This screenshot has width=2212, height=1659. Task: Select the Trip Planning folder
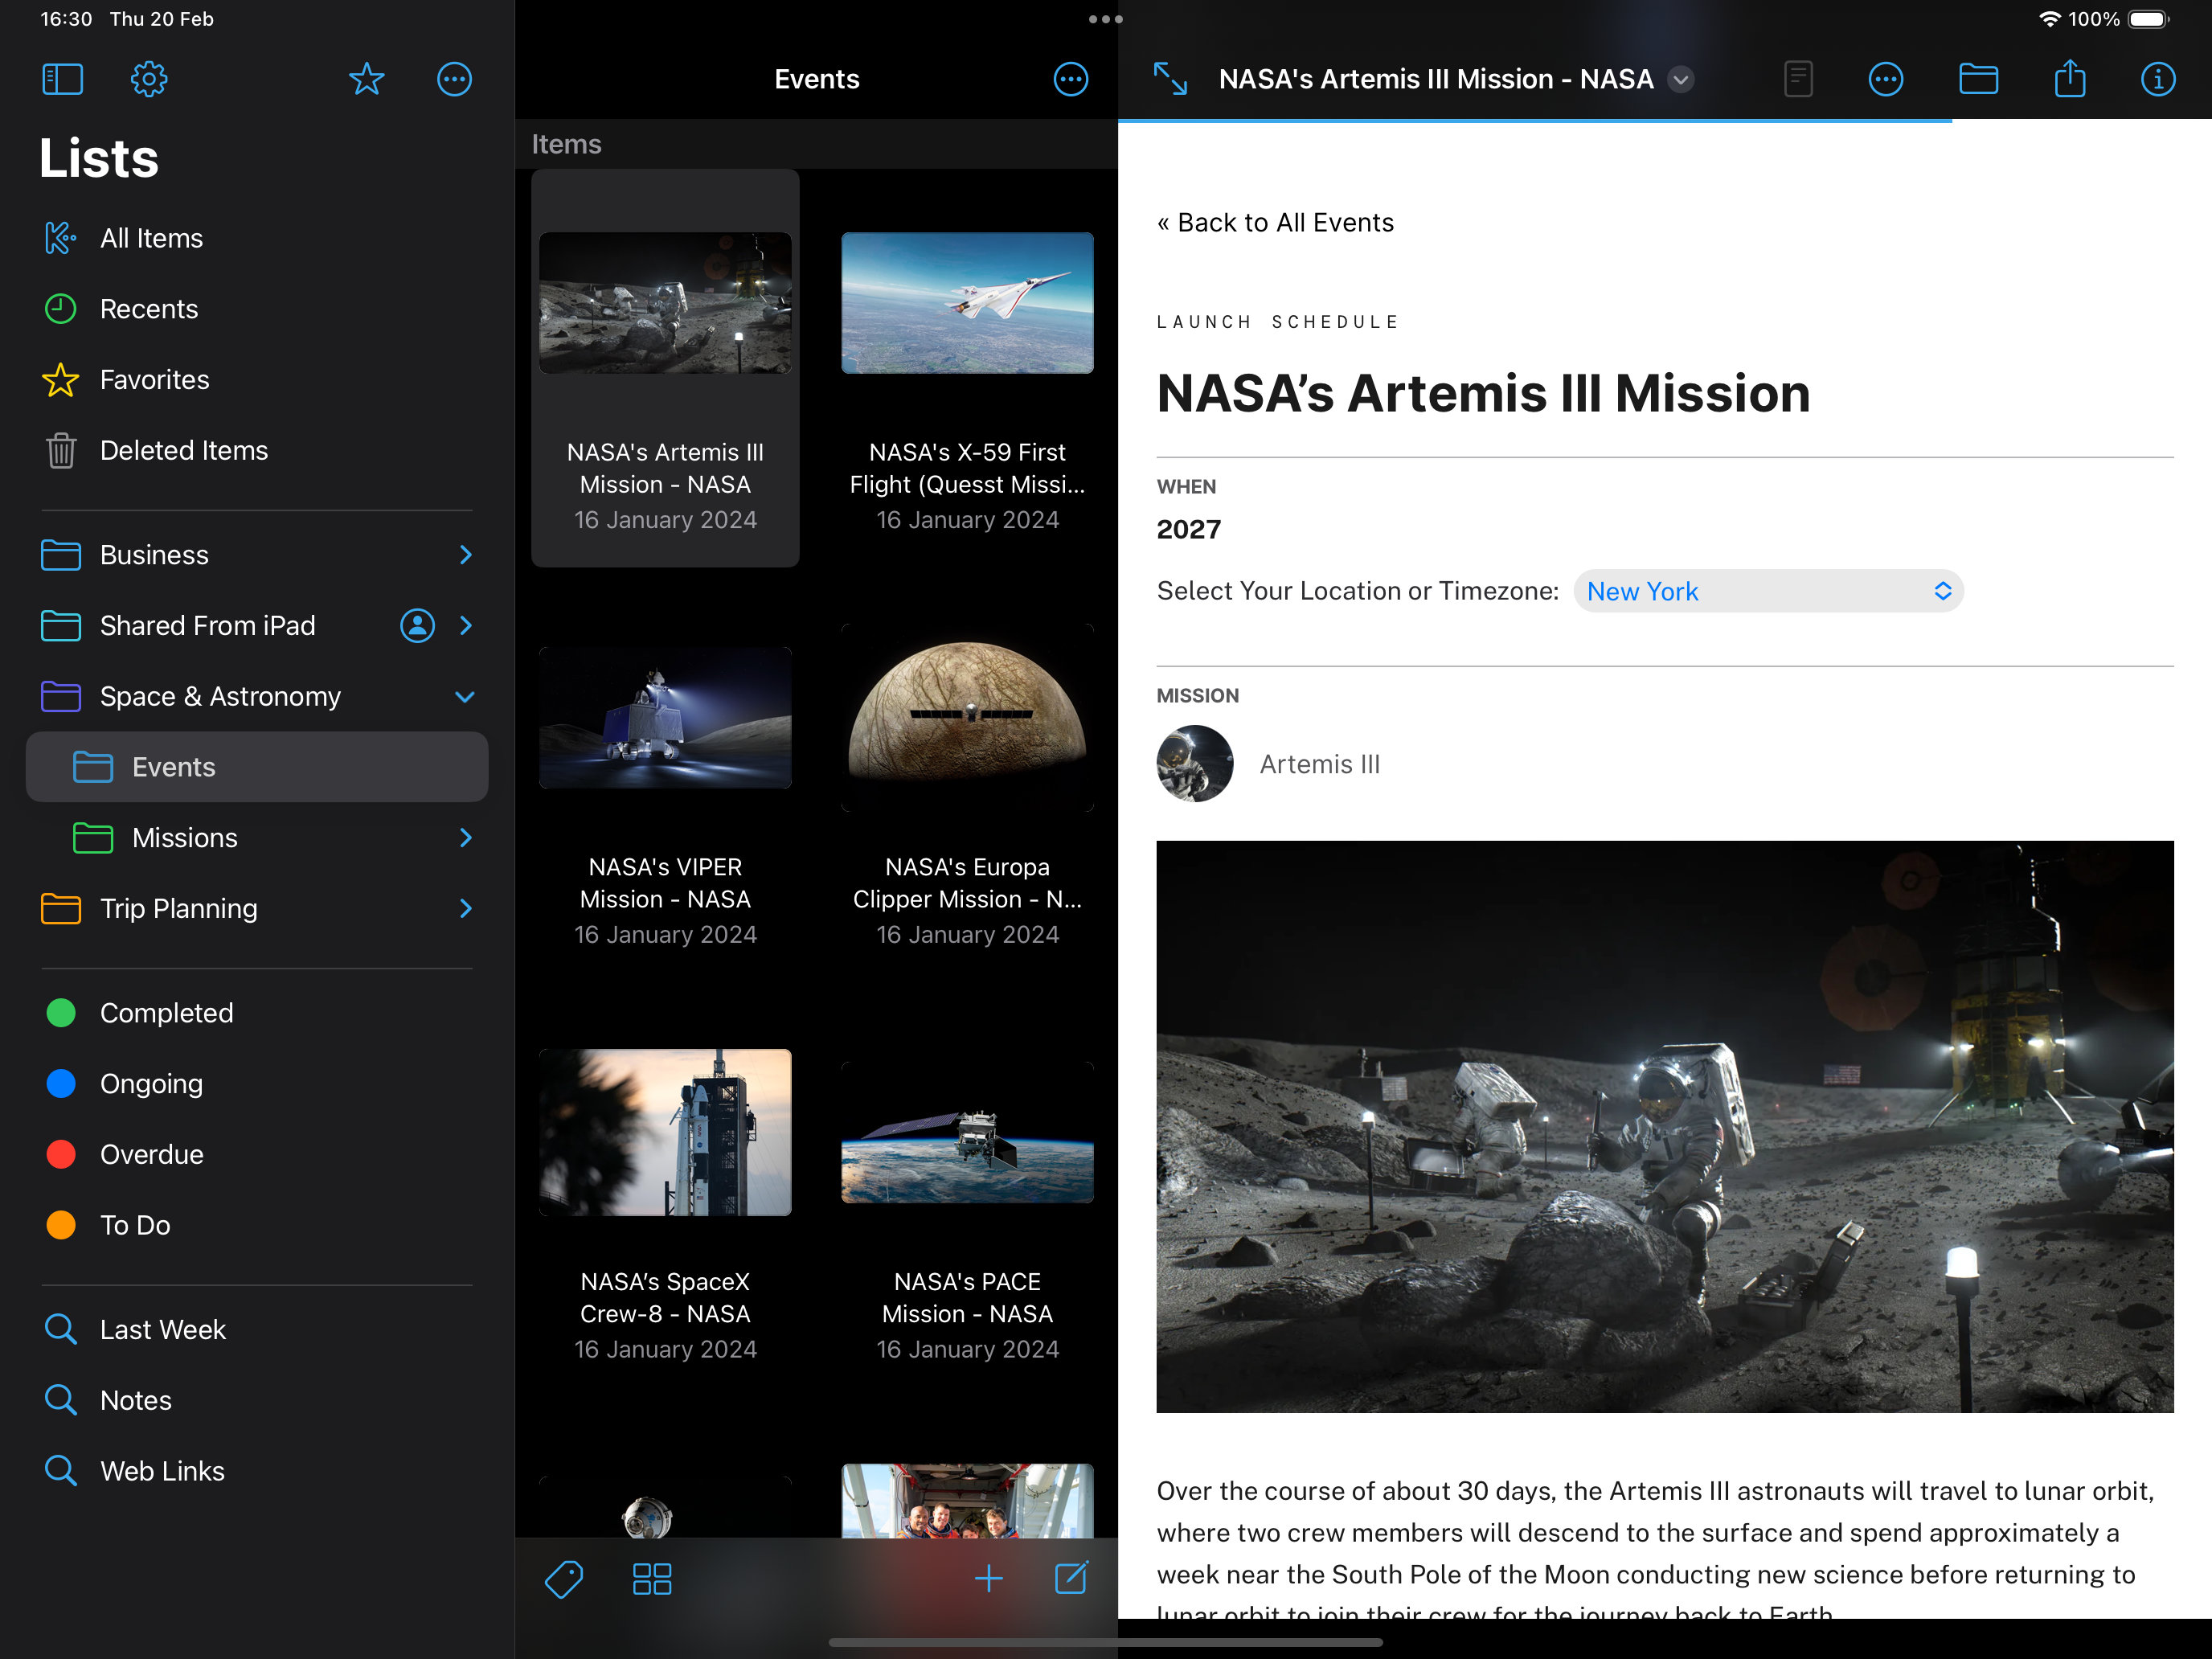click(x=257, y=908)
